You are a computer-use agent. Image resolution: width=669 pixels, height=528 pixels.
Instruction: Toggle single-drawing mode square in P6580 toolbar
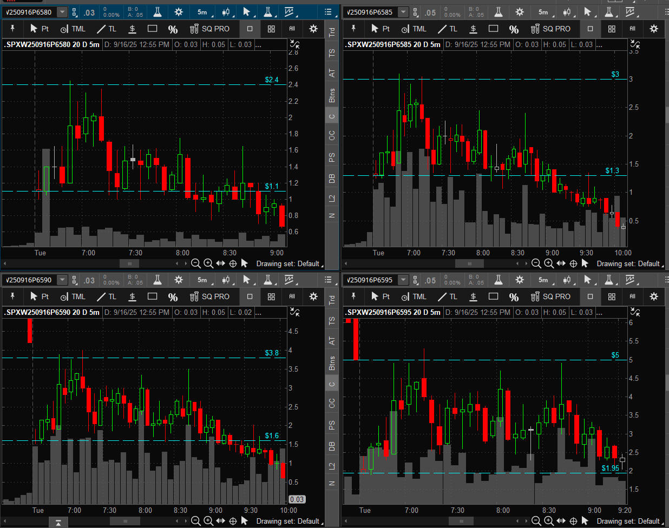(250, 29)
